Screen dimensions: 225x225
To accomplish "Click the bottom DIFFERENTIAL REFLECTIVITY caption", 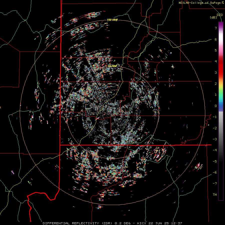I will point(113,223).
